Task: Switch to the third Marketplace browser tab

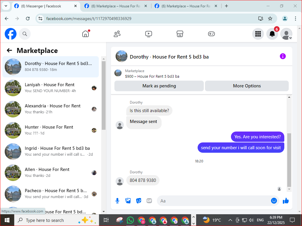Action: [x=186, y=6]
